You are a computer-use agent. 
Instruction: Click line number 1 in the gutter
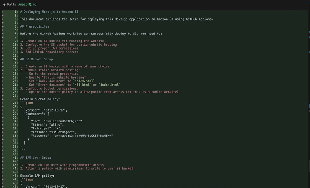point(16,12)
